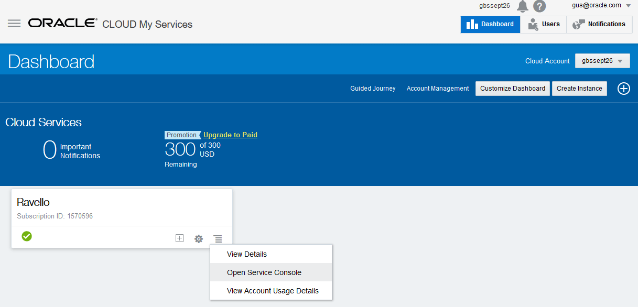Expand the Cloud Account gbssept26 dropdown

602,61
